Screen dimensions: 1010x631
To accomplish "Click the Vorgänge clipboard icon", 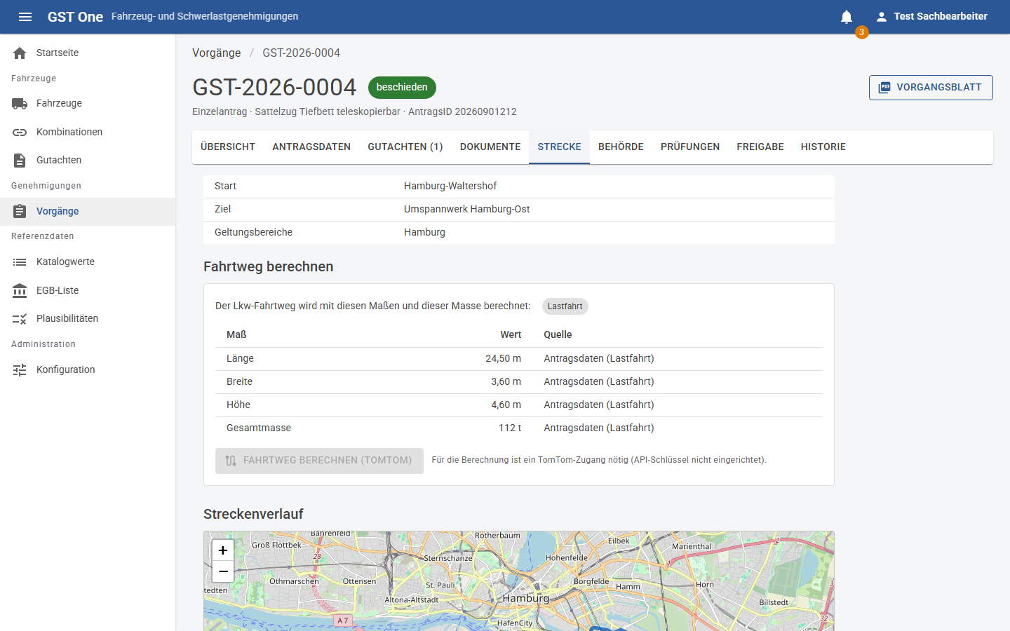I will [x=20, y=212].
